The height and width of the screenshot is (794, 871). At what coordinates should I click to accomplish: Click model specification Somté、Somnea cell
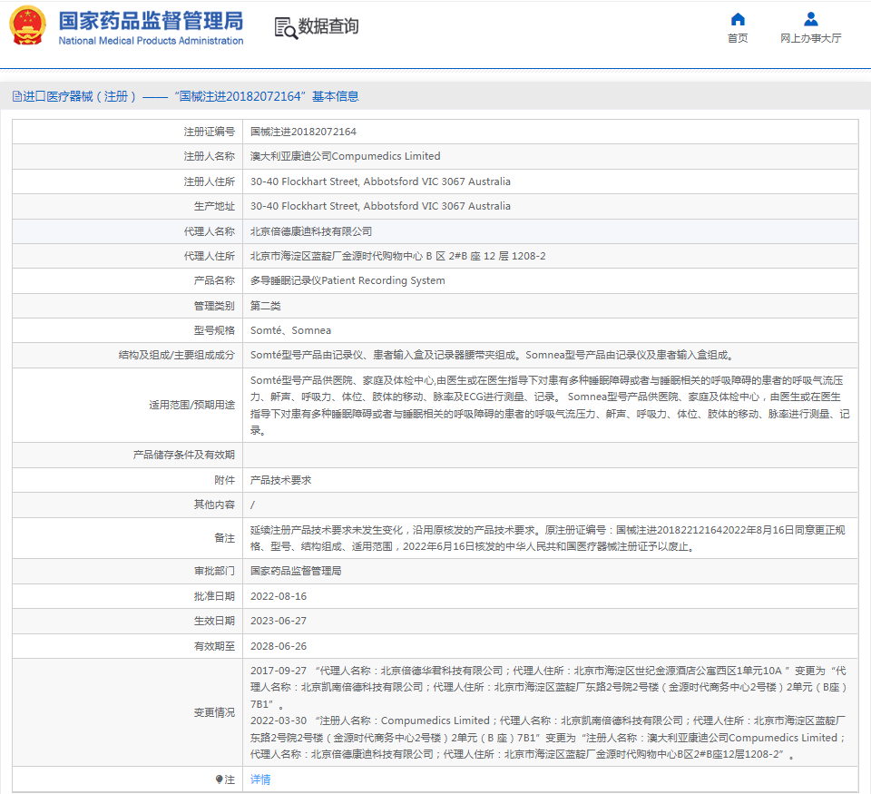pyautogui.click(x=290, y=330)
